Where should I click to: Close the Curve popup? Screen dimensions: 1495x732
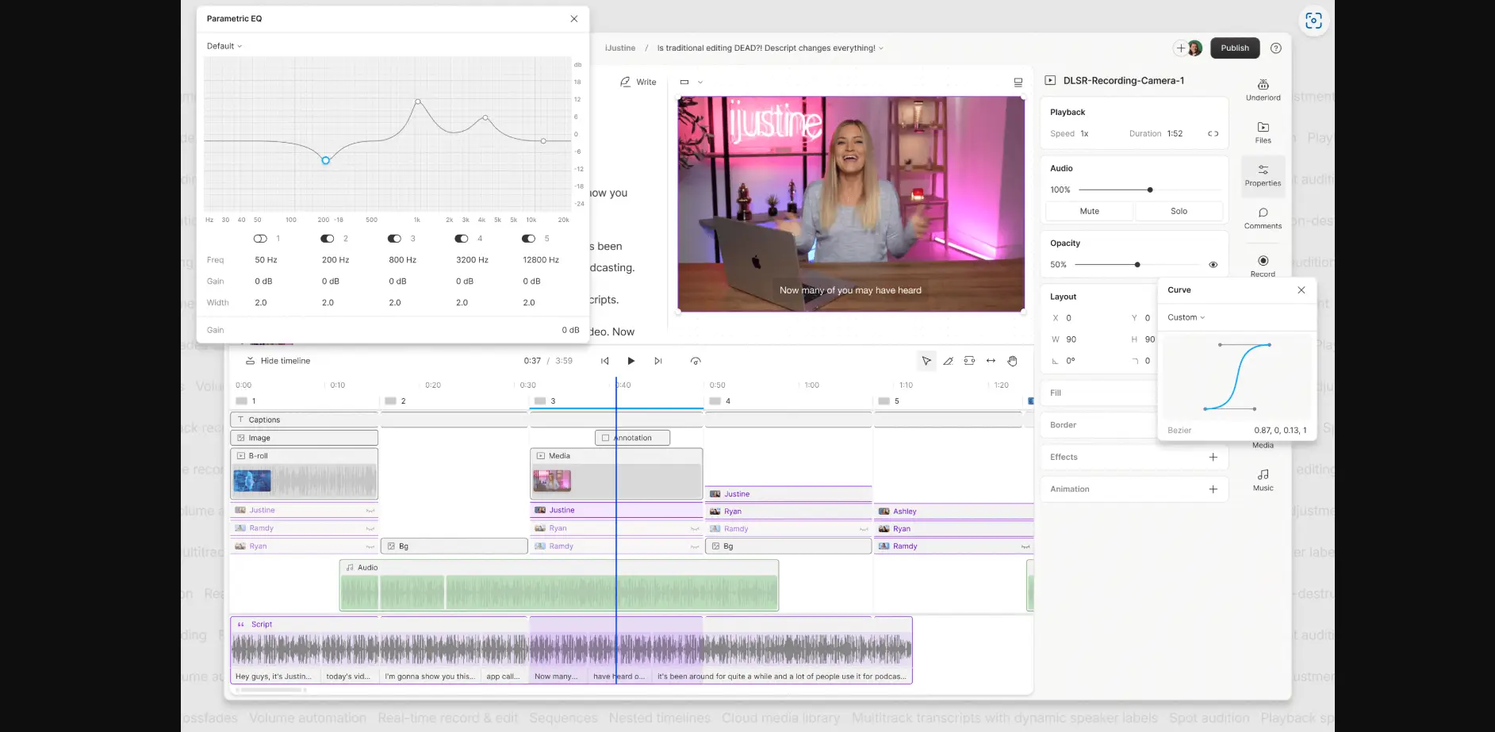click(x=1301, y=289)
